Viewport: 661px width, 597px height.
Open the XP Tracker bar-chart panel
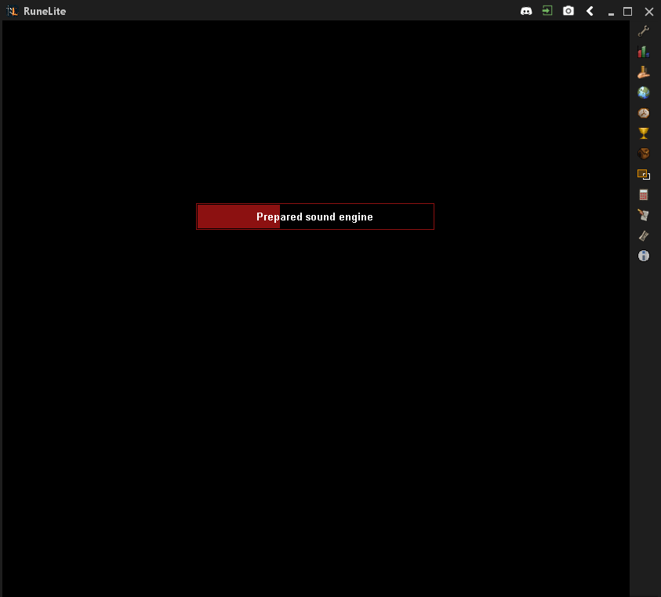tap(643, 51)
